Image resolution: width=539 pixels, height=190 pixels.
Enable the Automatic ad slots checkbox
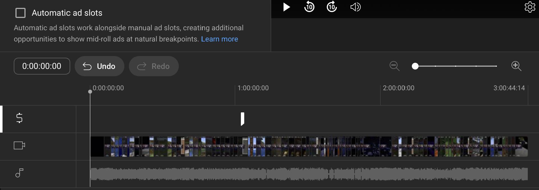point(20,13)
